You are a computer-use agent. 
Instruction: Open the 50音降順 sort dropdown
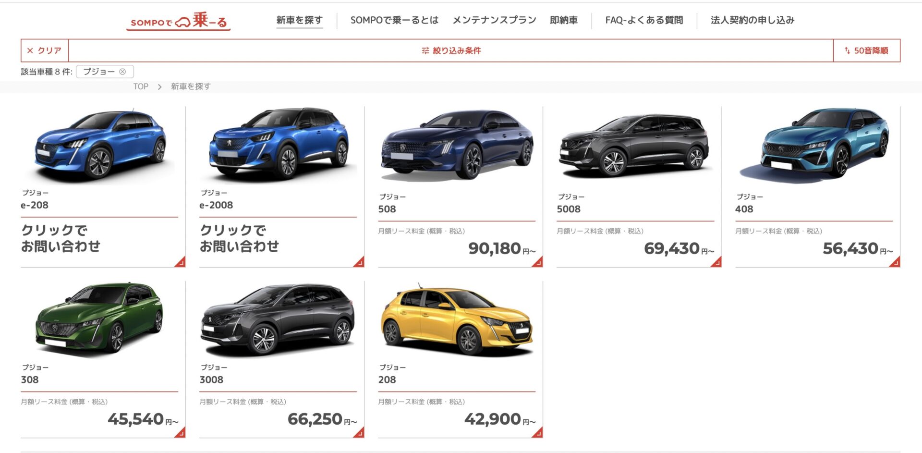(x=867, y=50)
